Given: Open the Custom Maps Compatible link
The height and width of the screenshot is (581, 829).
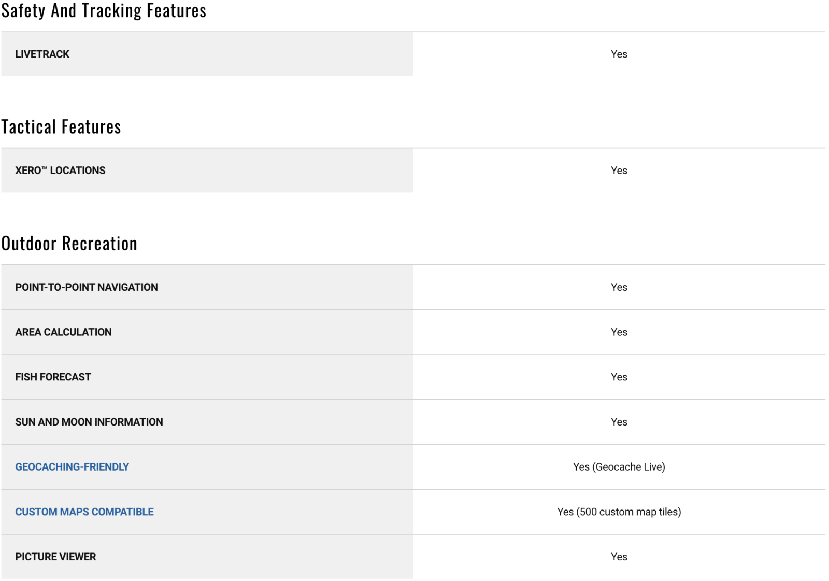Looking at the screenshot, I should pyautogui.click(x=84, y=512).
